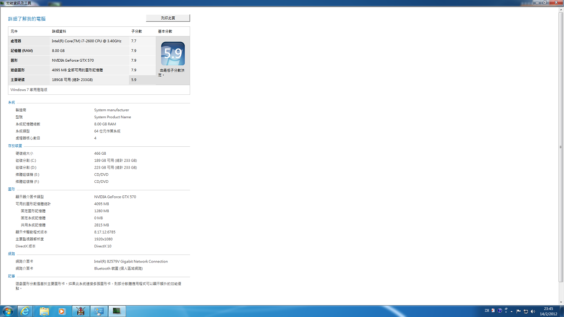Click the 子分數 column header
This screenshot has width=564, height=317.
click(137, 31)
